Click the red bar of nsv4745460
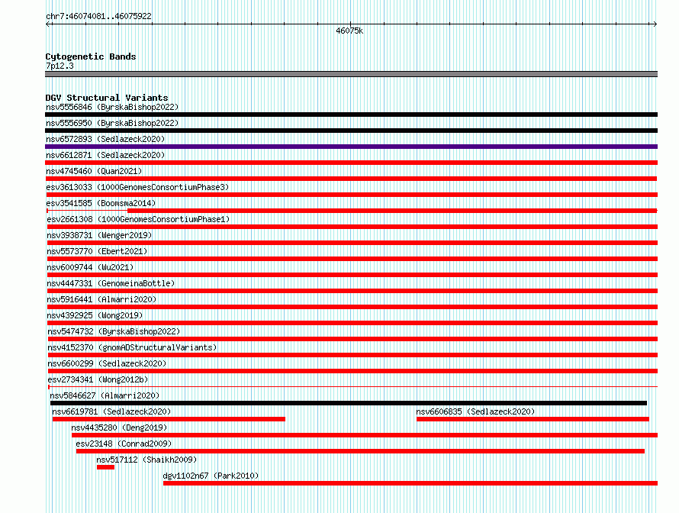The image size is (679, 513). coord(351,179)
